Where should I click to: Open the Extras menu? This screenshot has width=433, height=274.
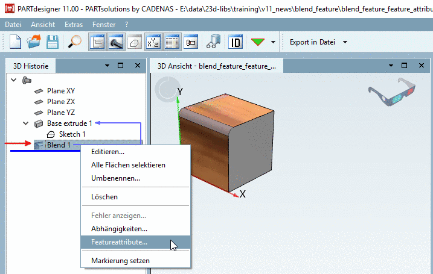(74, 25)
